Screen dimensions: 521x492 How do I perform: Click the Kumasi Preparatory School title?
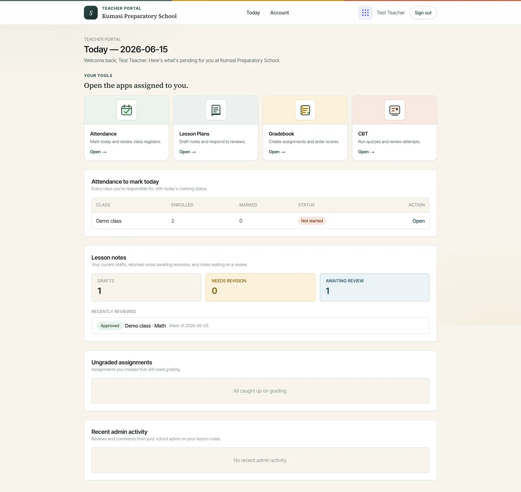139,16
